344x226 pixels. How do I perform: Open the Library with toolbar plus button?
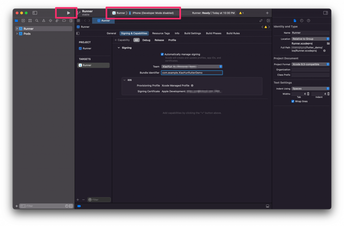pyautogui.click(x=267, y=13)
